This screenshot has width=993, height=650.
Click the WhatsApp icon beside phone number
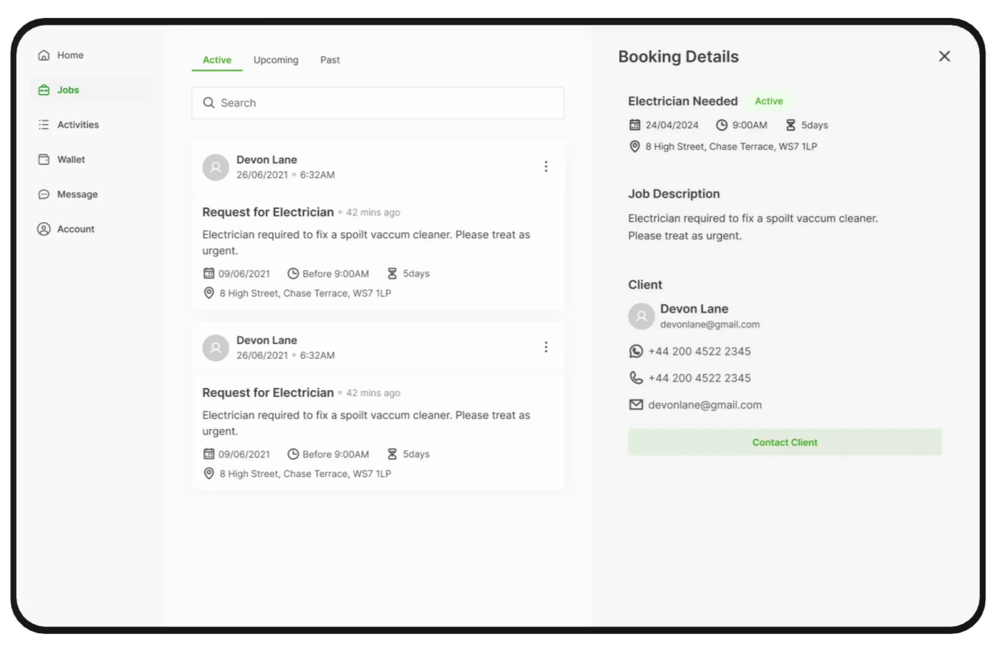[636, 351]
